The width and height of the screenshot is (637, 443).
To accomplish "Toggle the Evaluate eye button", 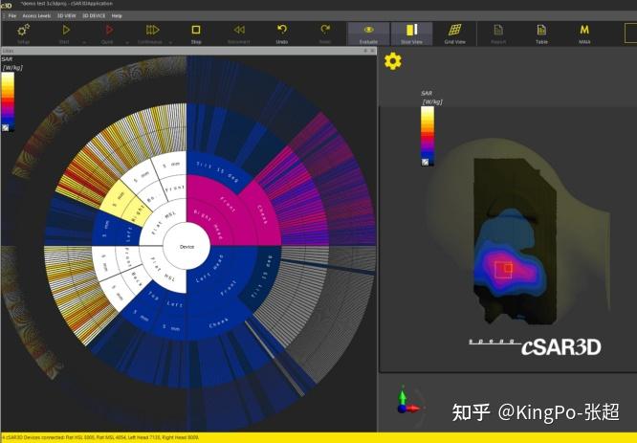I will [x=368, y=33].
